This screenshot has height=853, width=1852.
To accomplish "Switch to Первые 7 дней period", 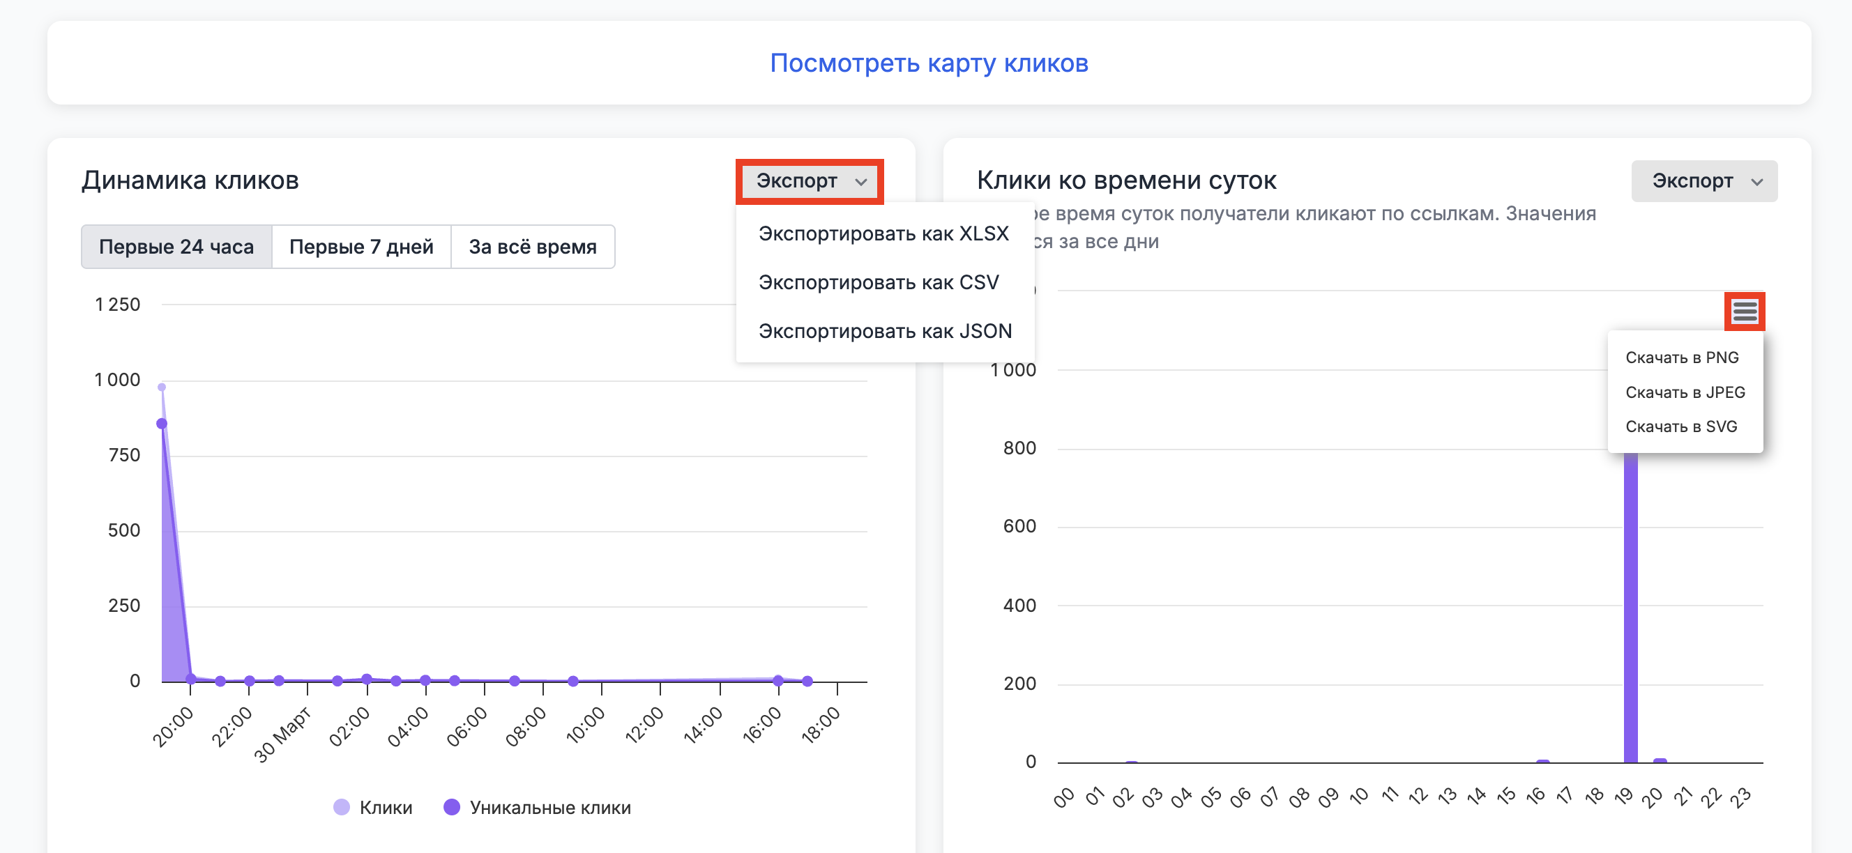I will point(361,247).
